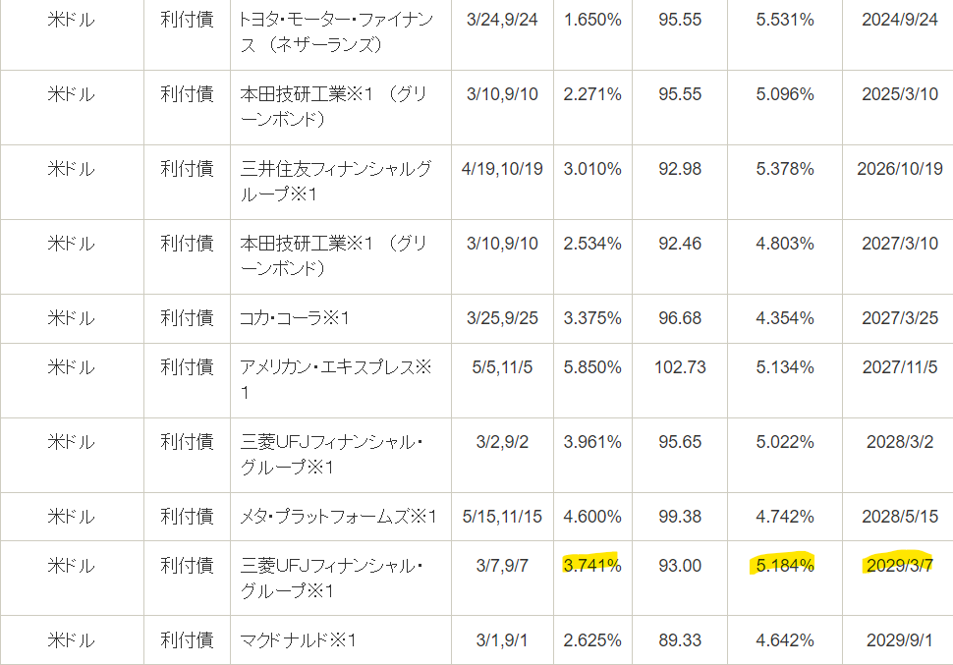The width and height of the screenshot is (953, 665).
Task: Click the 2028/5/15 maturity date
Action: [900, 517]
